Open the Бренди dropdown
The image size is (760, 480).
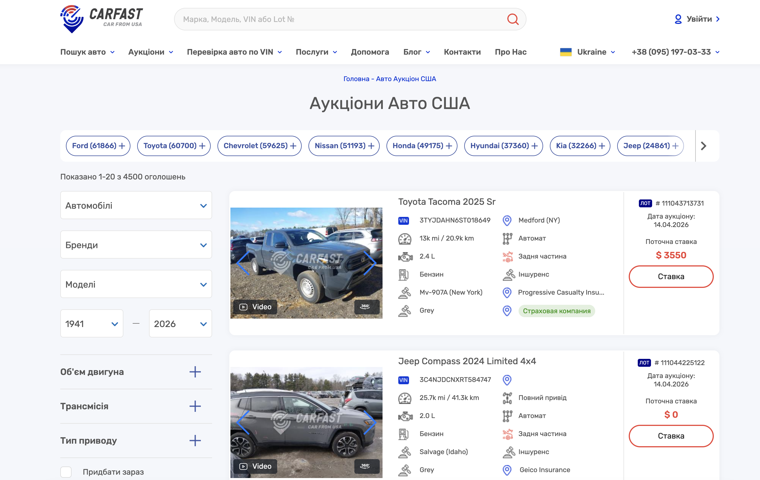click(x=136, y=245)
